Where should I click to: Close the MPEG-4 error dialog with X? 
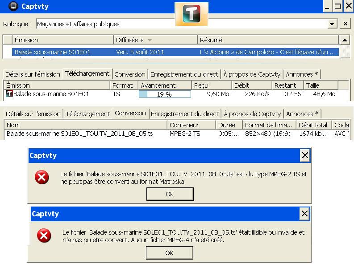(304, 214)
